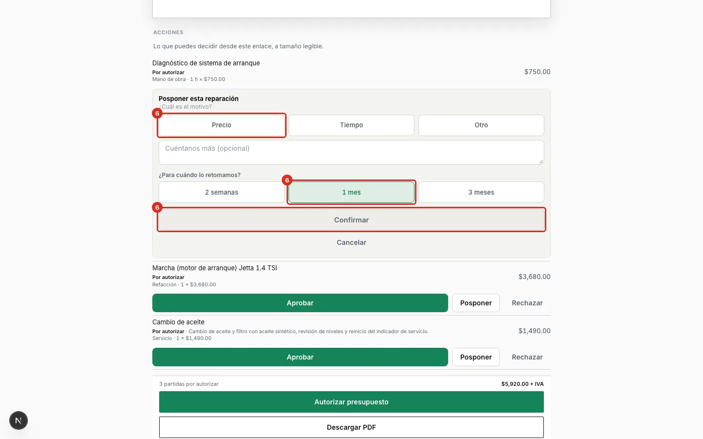This screenshot has height=439, width=703.
Task: Choose Tiempo as the postpone reason
Action: [x=351, y=125]
